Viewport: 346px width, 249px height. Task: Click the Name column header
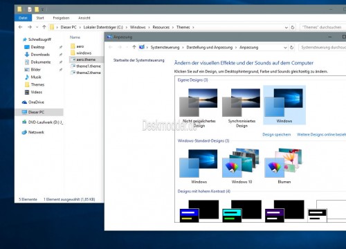(75, 37)
